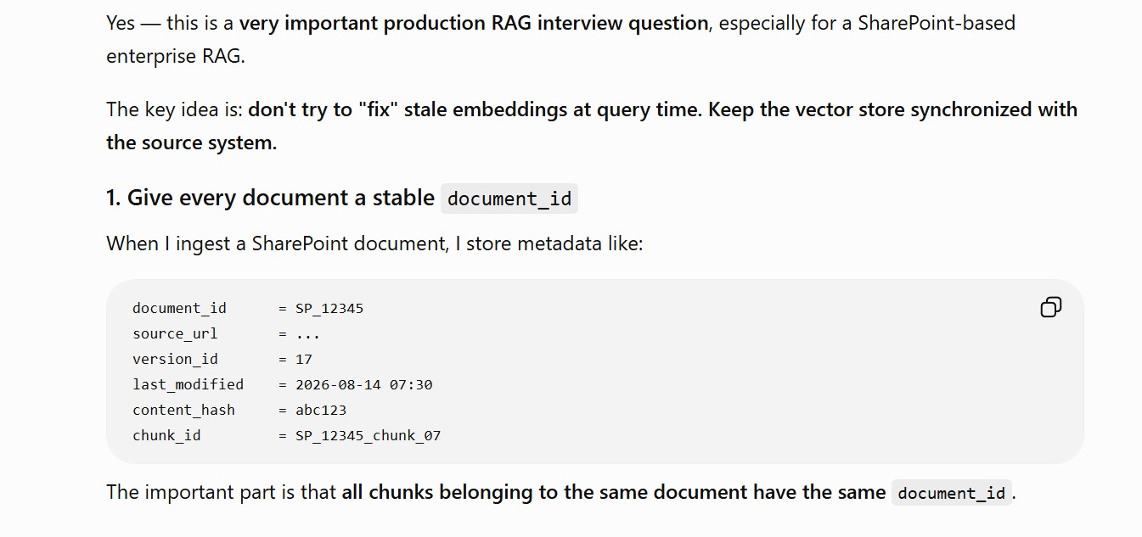Click bold 'very important production RAG interview question'

click(474, 23)
